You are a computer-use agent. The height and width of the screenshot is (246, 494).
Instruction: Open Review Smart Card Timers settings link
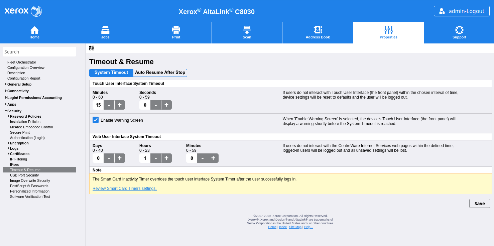pyautogui.click(x=125, y=189)
